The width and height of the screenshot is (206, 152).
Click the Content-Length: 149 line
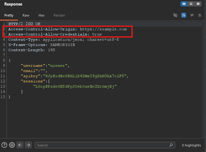coord(32,50)
